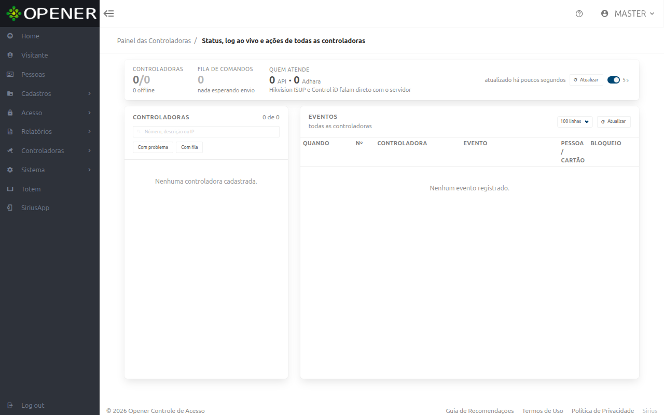Open the Termos de Uso link
664x415 pixels.
click(543, 411)
